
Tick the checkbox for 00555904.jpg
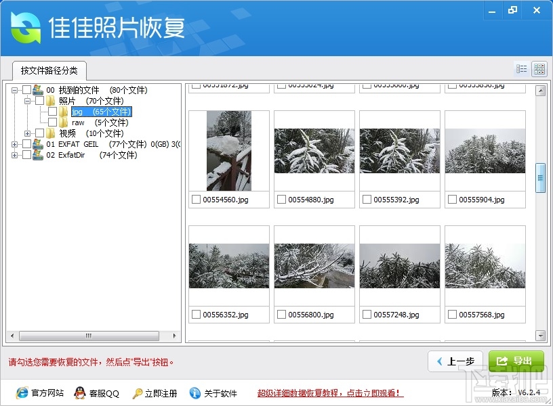[x=452, y=200]
